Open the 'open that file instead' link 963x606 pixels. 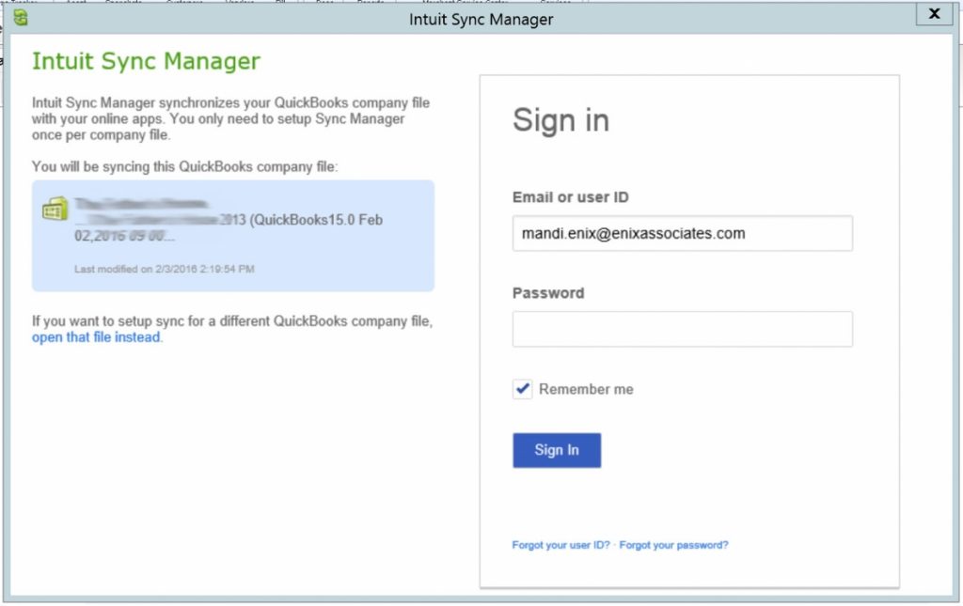click(96, 336)
